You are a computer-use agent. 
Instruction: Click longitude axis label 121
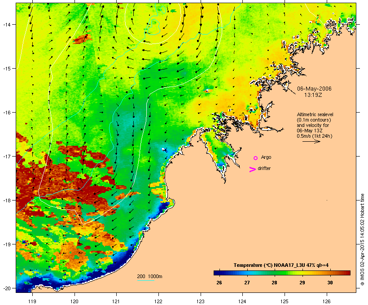coord(116,301)
